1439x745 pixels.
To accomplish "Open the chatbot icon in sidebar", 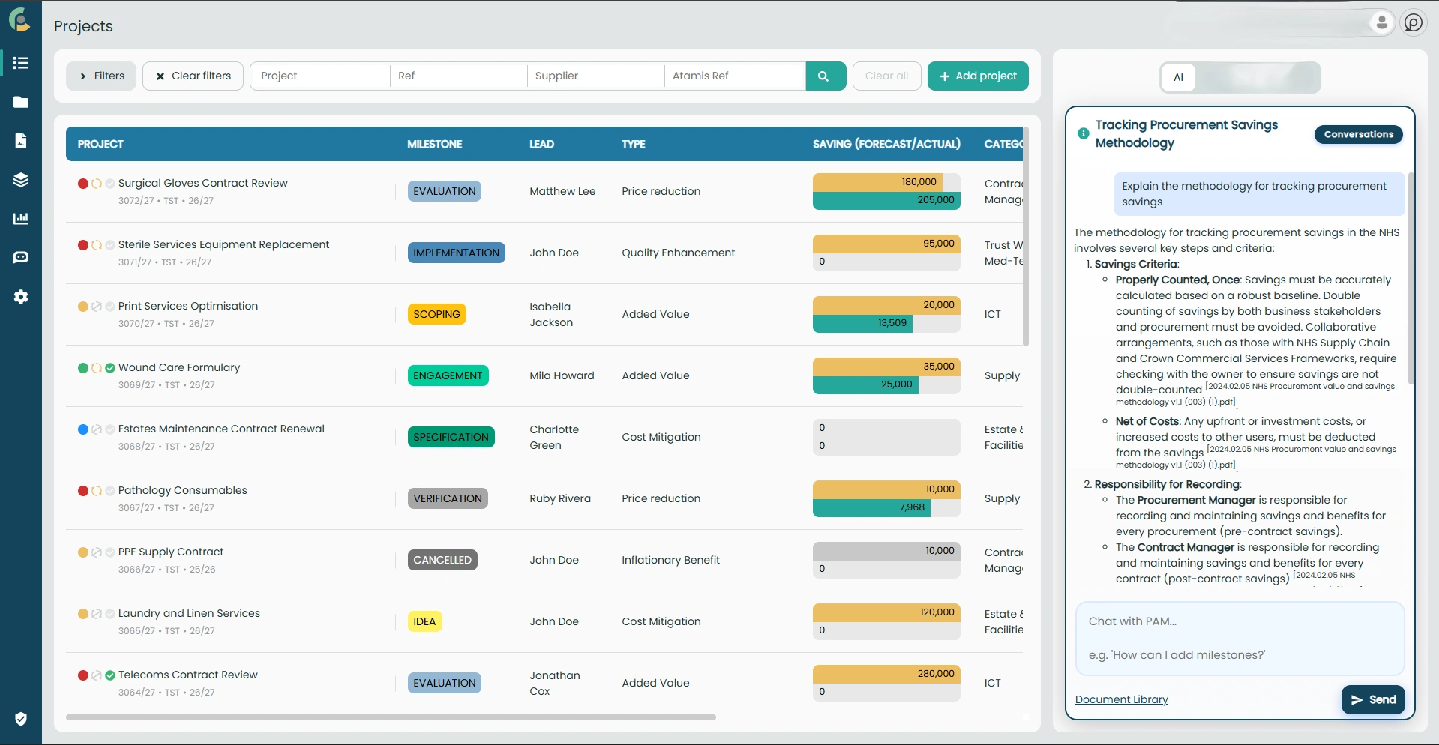I will (21, 258).
